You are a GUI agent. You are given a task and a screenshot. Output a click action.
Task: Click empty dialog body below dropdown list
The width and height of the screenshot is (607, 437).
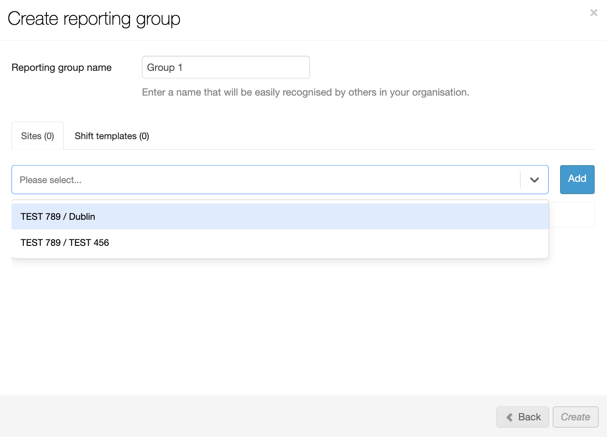click(x=298, y=324)
